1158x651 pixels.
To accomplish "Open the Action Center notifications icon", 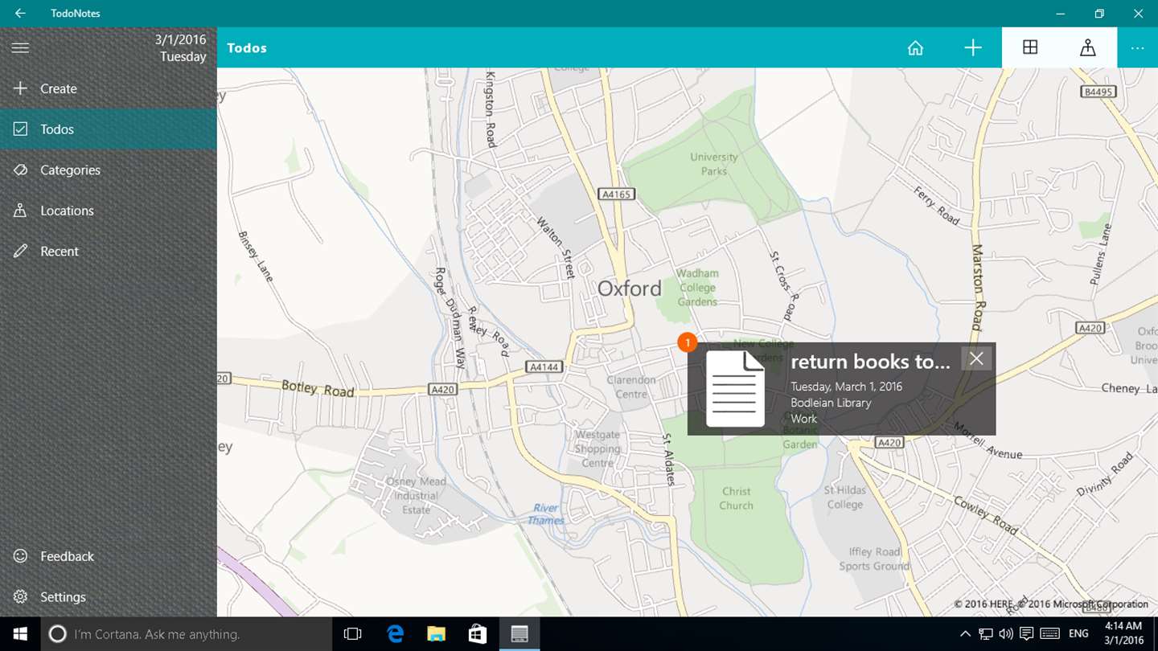I will (1027, 634).
